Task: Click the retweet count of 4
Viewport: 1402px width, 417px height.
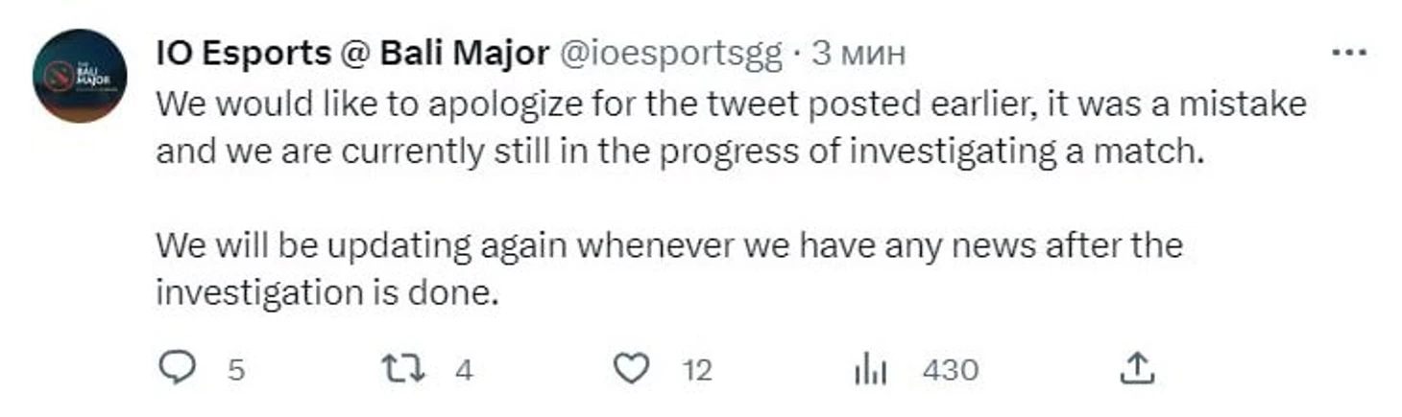Action: point(464,370)
